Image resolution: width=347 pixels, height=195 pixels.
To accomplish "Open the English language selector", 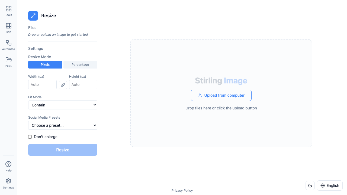I will click(x=330, y=186).
